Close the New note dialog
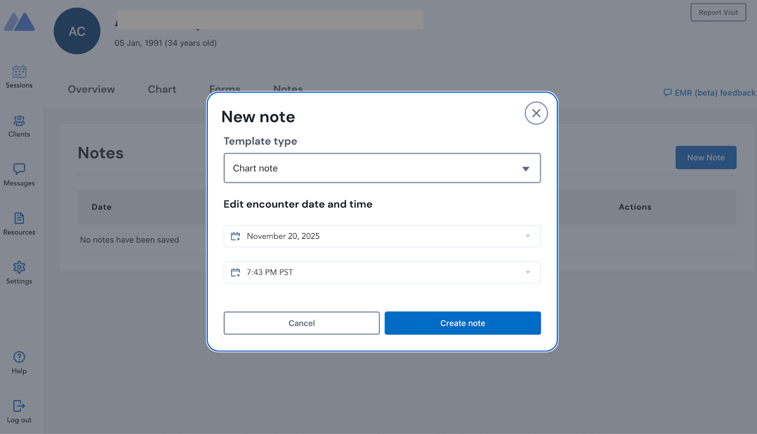 pyautogui.click(x=536, y=113)
